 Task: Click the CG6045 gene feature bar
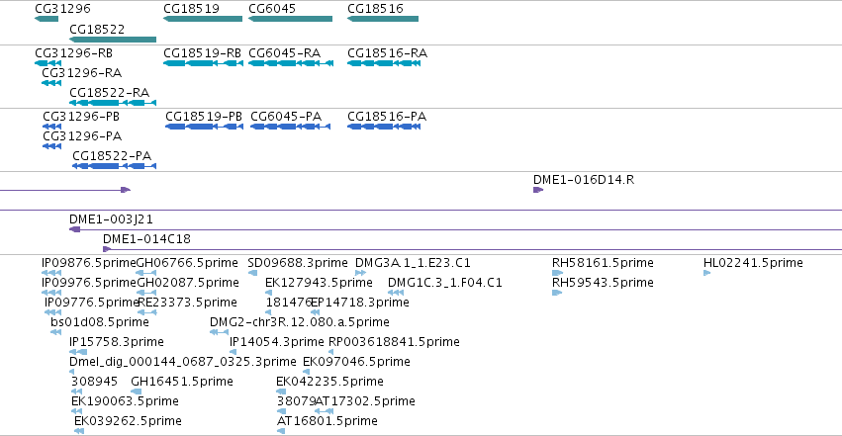290,19
